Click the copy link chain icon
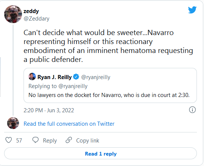Screen dimensions: 204x166 69,140
